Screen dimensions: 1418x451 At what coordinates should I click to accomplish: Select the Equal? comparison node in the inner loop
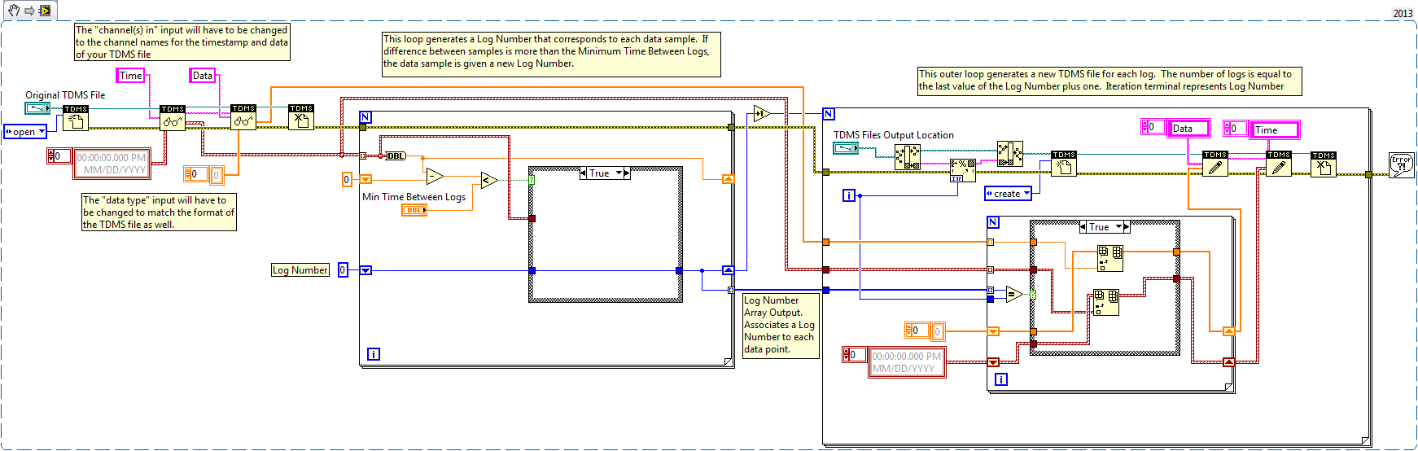[x=1014, y=294]
